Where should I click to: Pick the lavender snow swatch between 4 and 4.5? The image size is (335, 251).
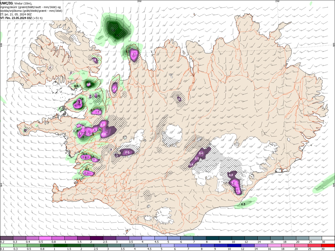coord(148,238)
